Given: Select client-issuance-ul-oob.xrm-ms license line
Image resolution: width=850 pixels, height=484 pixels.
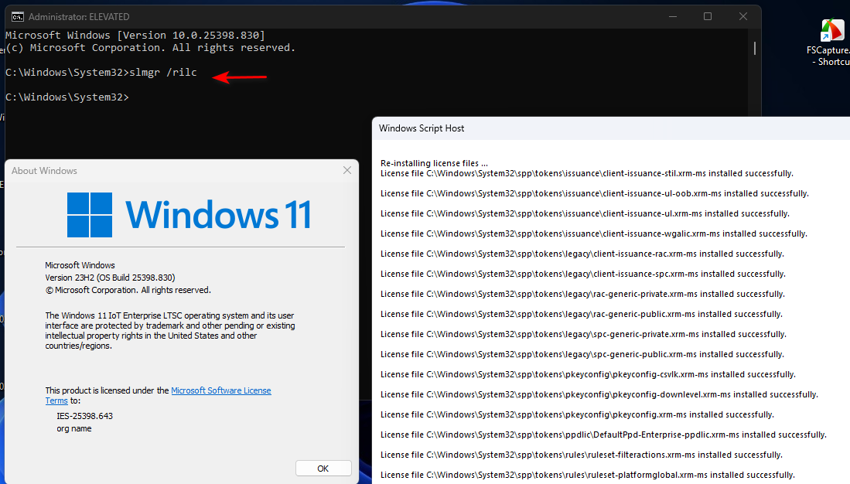Looking at the screenshot, I should click(595, 193).
